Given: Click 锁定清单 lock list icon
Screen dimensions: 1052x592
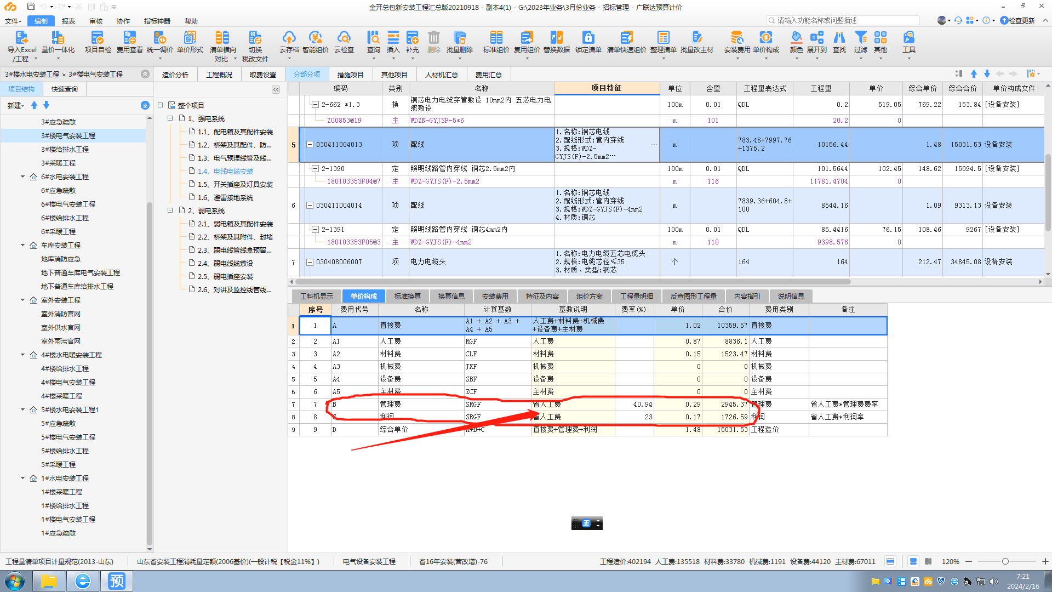Looking at the screenshot, I should [588, 38].
